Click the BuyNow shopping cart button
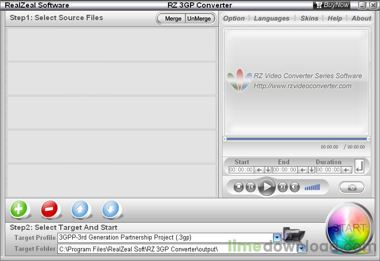Viewport: 380px width, 261px height. [x=332, y=5]
